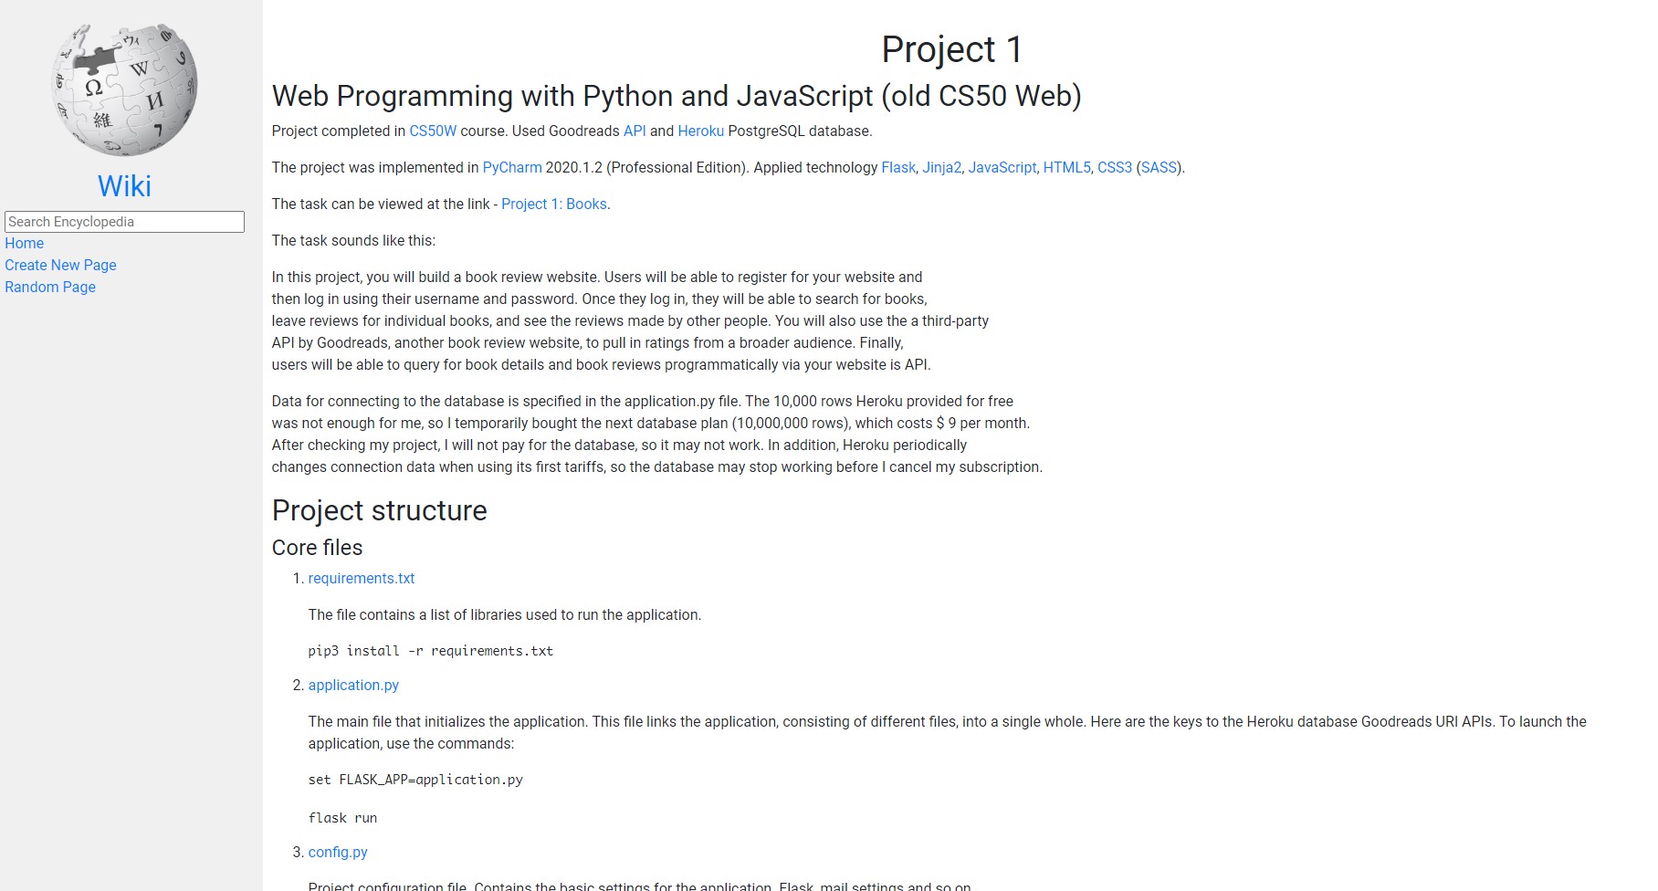This screenshot has width=1658, height=891.
Task: Click the CSS3 link
Action: click(1114, 168)
